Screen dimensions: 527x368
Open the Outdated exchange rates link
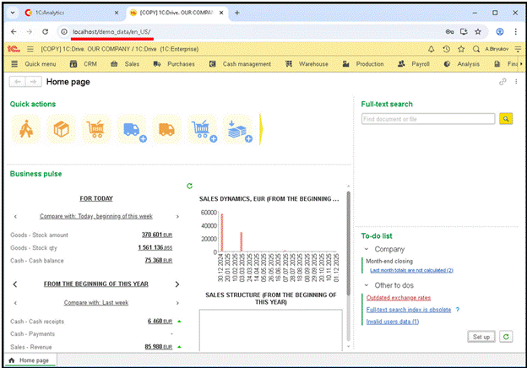point(399,297)
